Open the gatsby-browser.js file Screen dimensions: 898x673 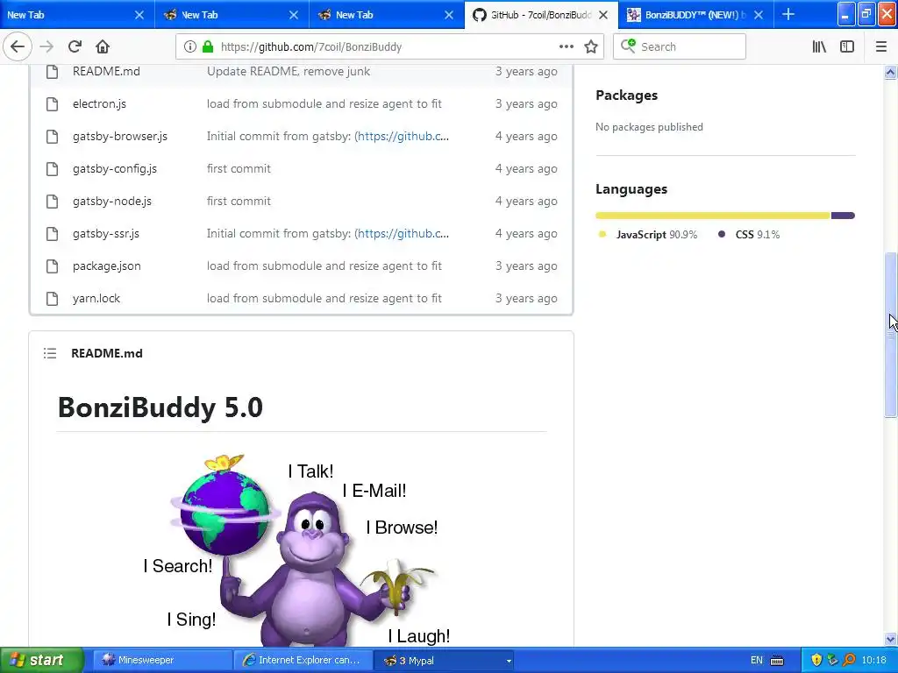(x=119, y=136)
